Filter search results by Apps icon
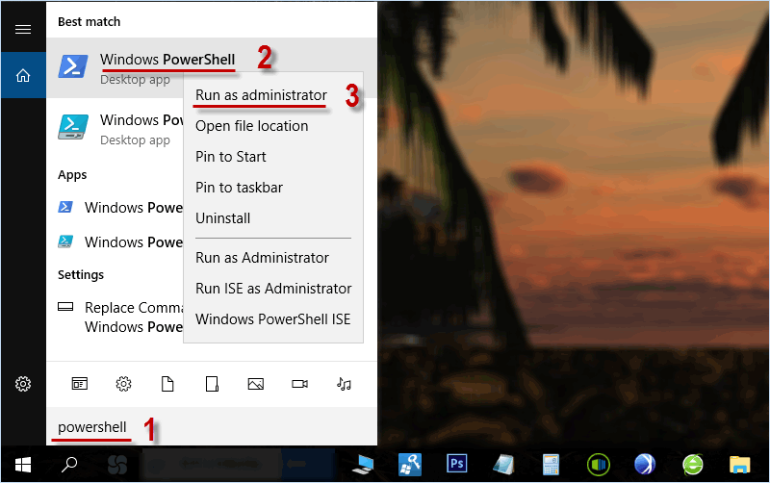The image size is (770, 483). tap(80, 384)
